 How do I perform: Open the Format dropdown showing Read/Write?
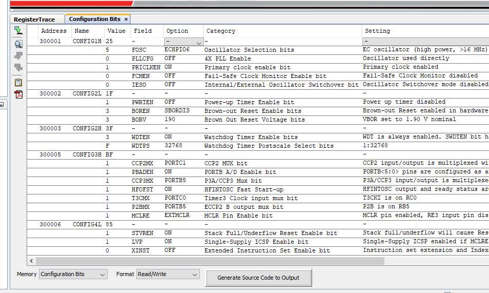(x=168, y=274)
